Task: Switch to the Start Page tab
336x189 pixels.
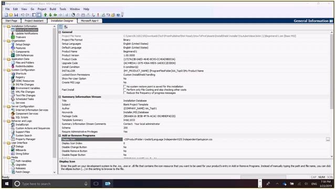Action: pyautogui.click(x=12, y=21)
